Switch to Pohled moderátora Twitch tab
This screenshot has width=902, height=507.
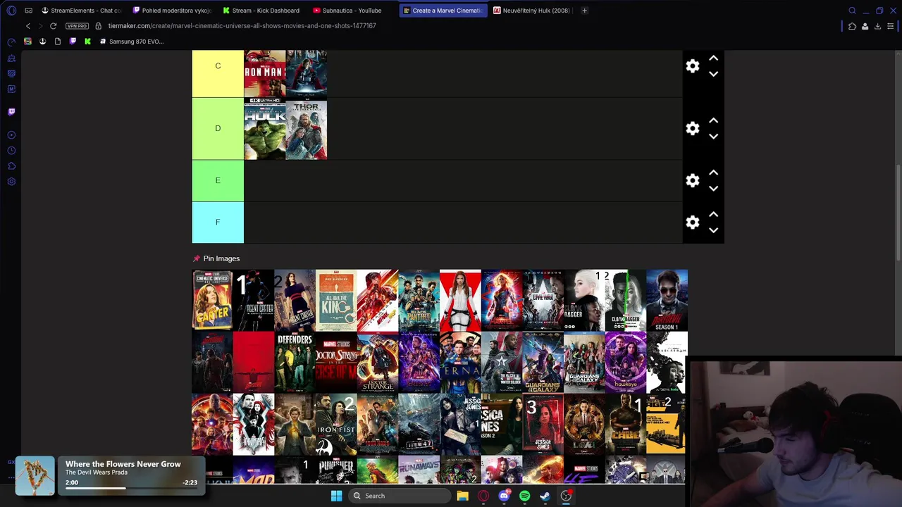pyautogui.click(x=172, y=11)
